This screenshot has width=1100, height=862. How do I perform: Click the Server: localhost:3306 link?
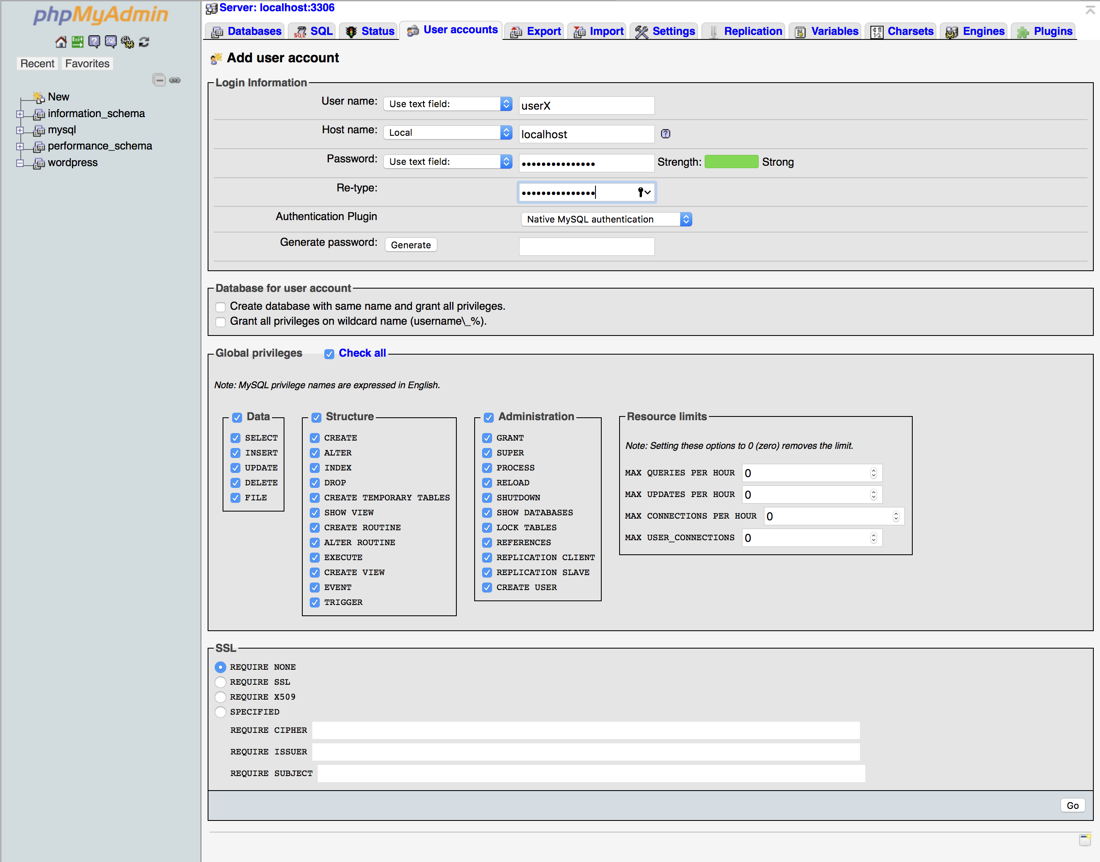click(277, 8)
